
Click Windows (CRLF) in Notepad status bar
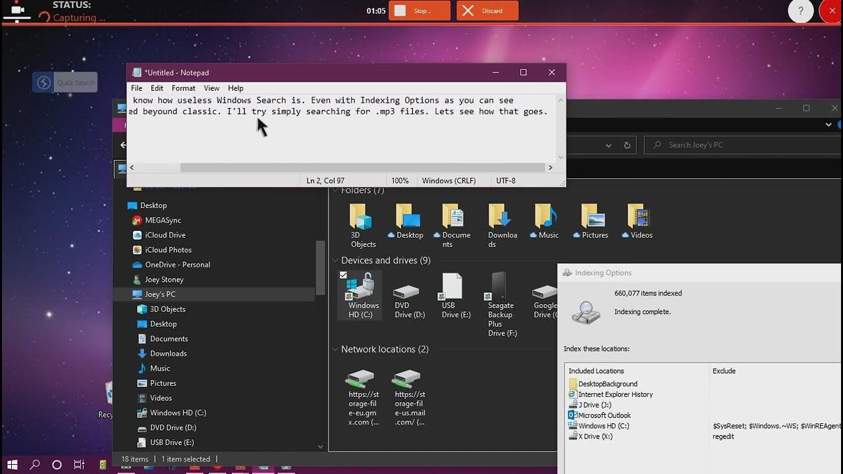point(449,180)
